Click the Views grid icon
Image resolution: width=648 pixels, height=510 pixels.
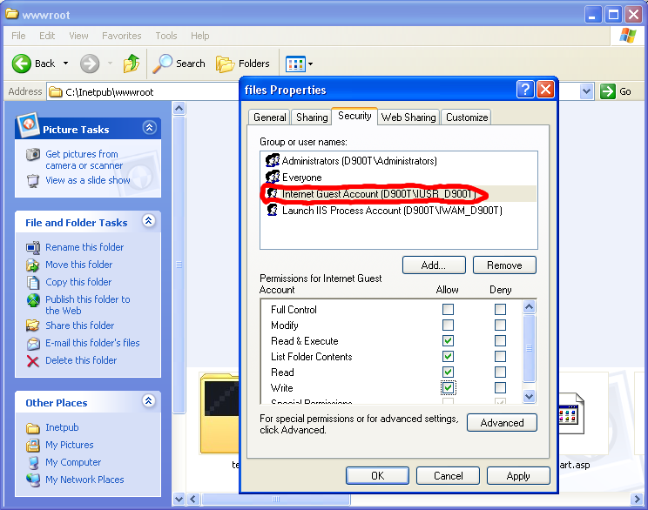click(x=295, y=64)
